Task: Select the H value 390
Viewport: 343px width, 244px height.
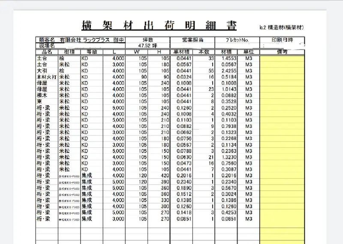Action: pyautogui.click(x=165, y=182)
